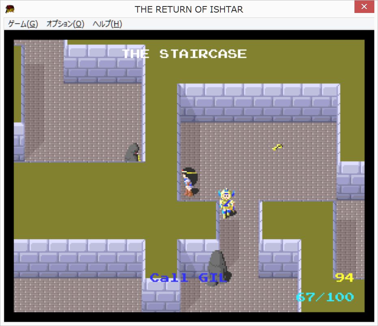378x326 pixels.
Task: Click the yellow 94 counter
Action: coord(344,277)
